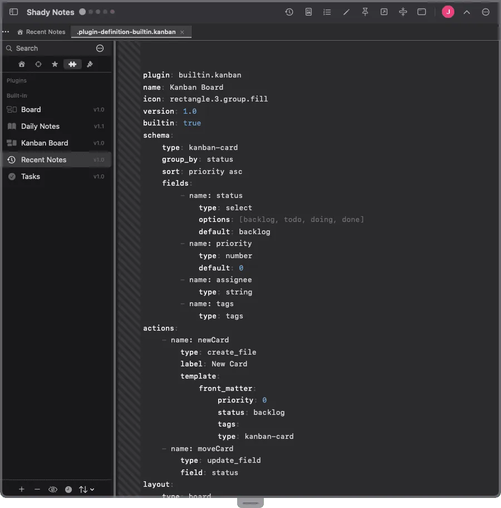The image size is (501, 508).
Task: Toggle the sidebar panel icon
Action: coord(13,12)
